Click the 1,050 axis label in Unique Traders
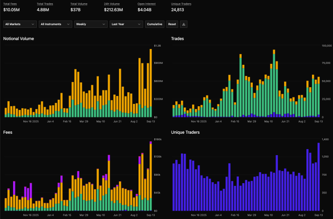 pos(325,157)
